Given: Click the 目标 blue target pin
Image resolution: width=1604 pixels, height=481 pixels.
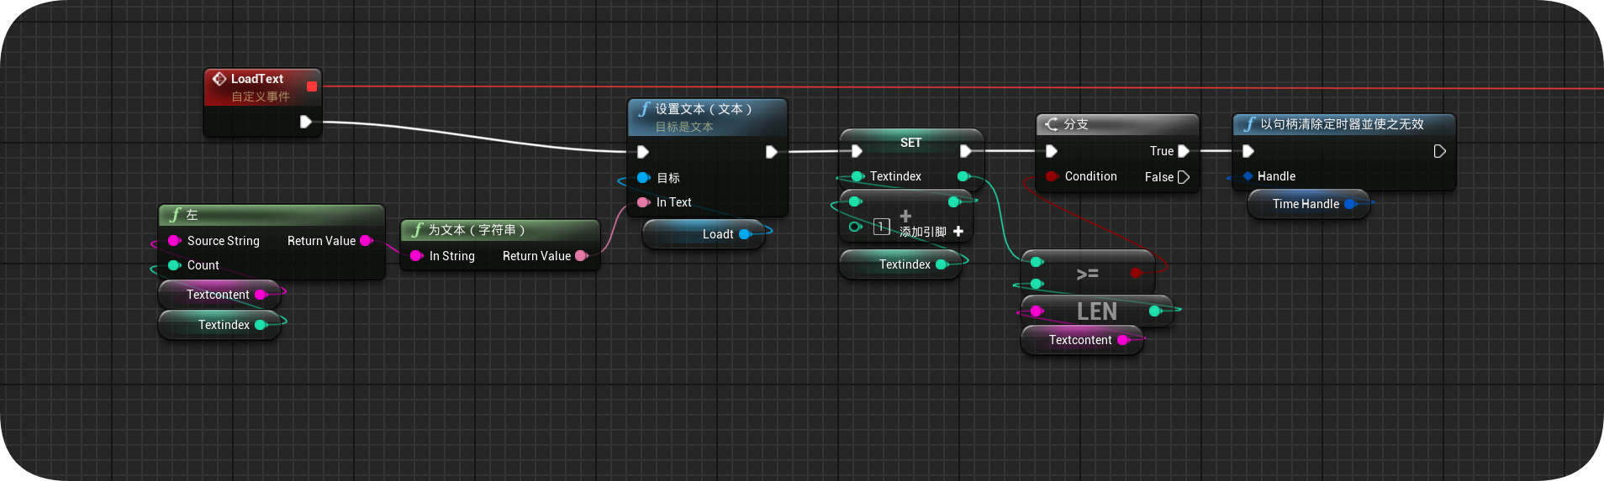Looking at the screenshot, I should (643, 178).
